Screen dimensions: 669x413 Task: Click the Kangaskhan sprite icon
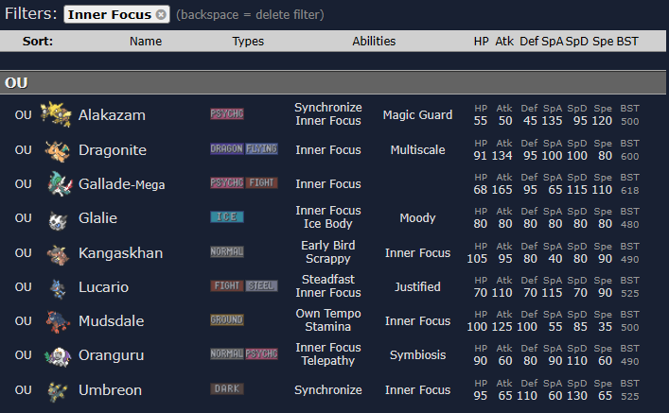[58, 254]
